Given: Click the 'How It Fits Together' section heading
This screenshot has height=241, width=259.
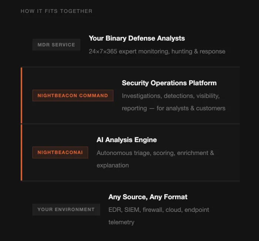Looking at the screenshot, I should click(56, 11).
